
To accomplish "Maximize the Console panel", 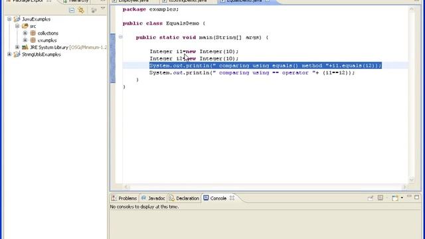I will tap(416, 197).
